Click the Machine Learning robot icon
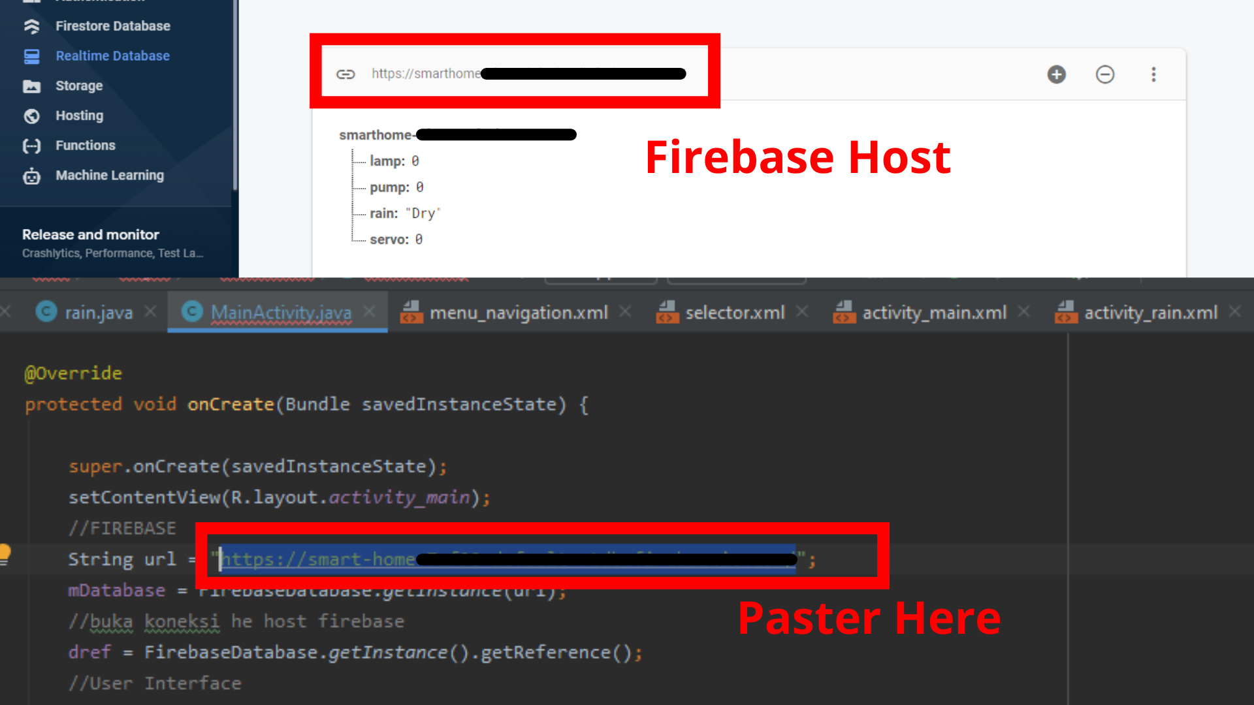This screenshot has height=705, width=1254. pyautogui.click(x=31, y=176)
